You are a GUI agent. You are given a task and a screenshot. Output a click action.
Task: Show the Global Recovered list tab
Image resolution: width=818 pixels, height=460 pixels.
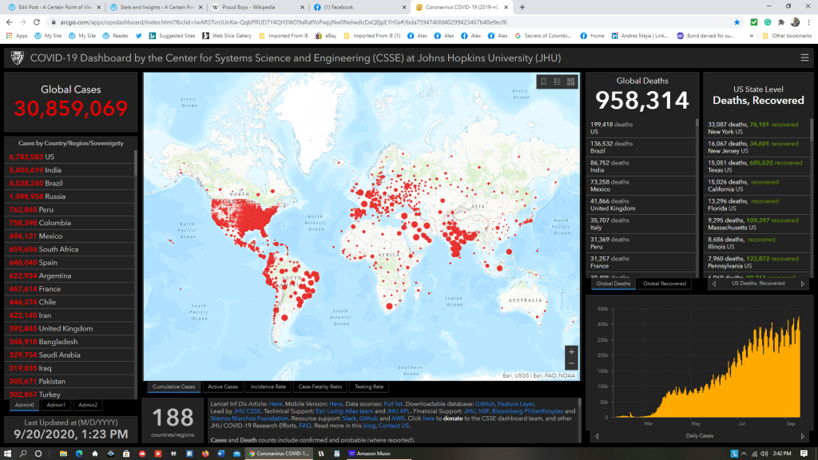point(665,284)
